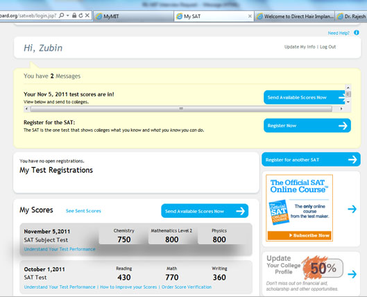Click the messages horizontal scroll left arrow
Viewport: 367px width, 297px height.
pyautogui.click(x=26, y=108)
